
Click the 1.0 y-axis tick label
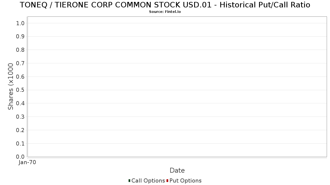[21, 23]
